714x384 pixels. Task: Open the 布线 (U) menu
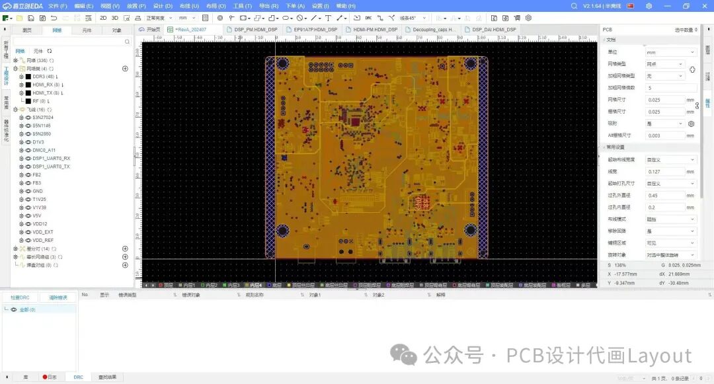click(189, 6)
